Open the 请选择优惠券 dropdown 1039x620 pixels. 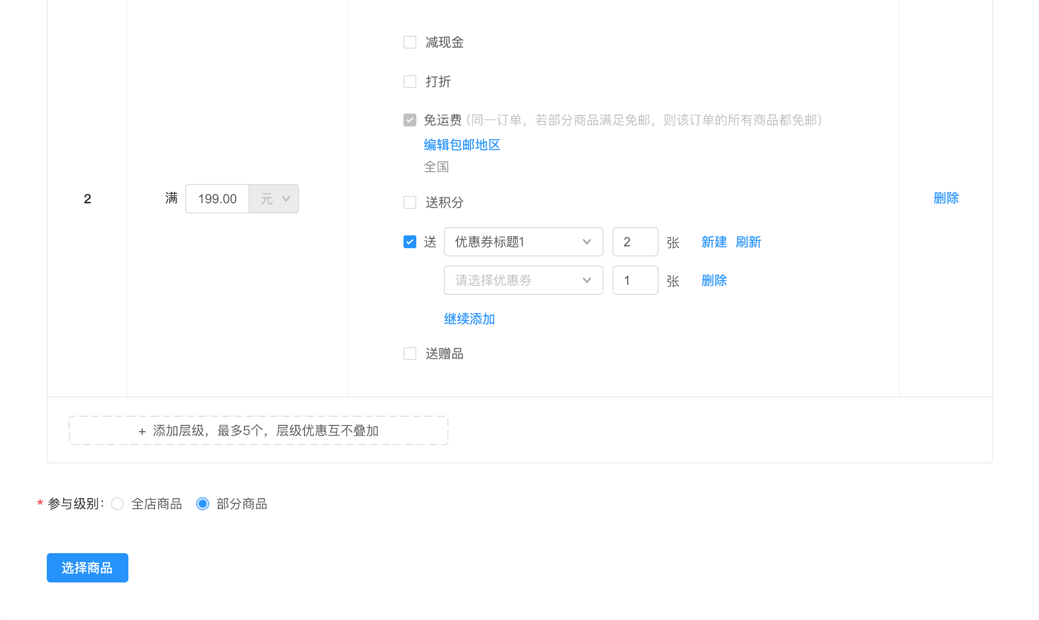pyautogui.click(x=523, y=280)
